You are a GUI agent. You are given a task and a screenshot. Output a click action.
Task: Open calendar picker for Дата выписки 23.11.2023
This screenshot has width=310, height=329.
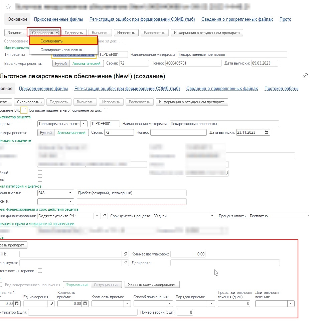pos(266,132)
